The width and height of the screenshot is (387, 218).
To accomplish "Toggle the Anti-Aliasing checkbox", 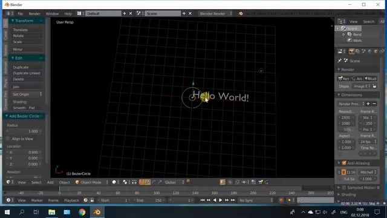I will 344,163.
